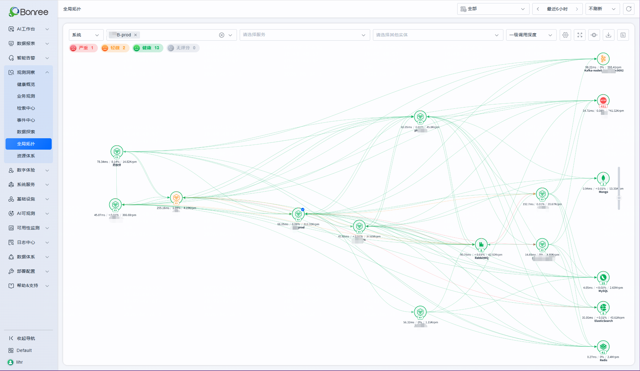Viewport: 640px width, 371px height.
Task: Open the list view icon
Action: (623, 35)
